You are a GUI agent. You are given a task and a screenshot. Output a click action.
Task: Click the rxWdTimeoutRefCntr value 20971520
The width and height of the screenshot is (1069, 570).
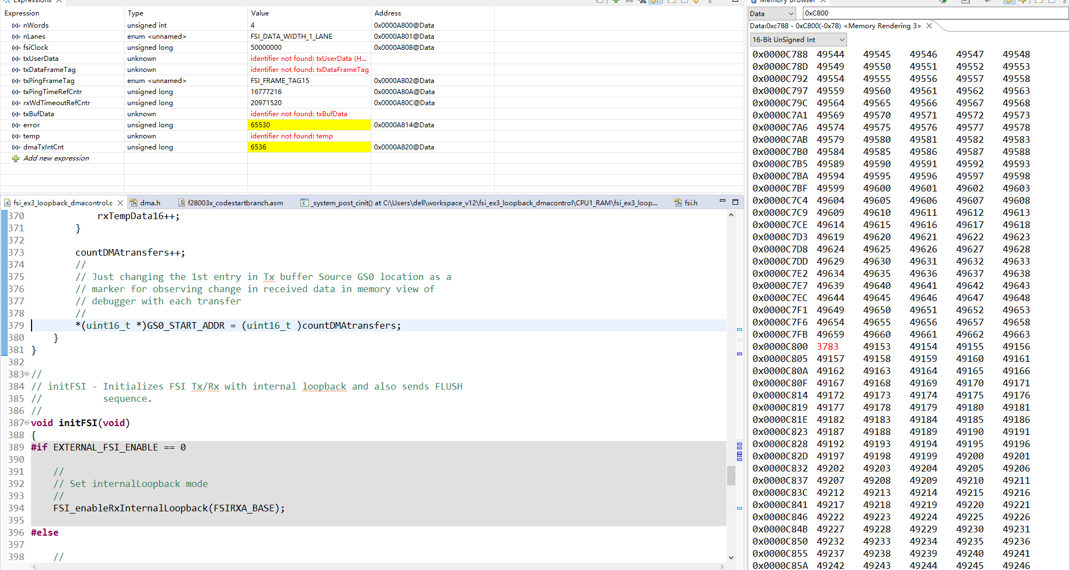point(266,103)
